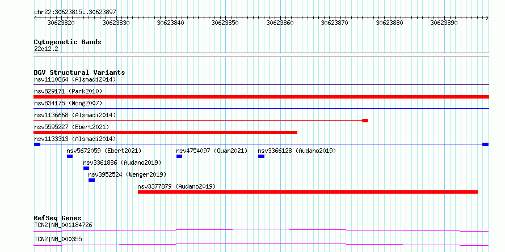The height and width of the screenshot is (252, 505).
Task: Open variant nsv5595227 (Ebert2021) label
Action: pyautogui.click(x=71, y=127)
